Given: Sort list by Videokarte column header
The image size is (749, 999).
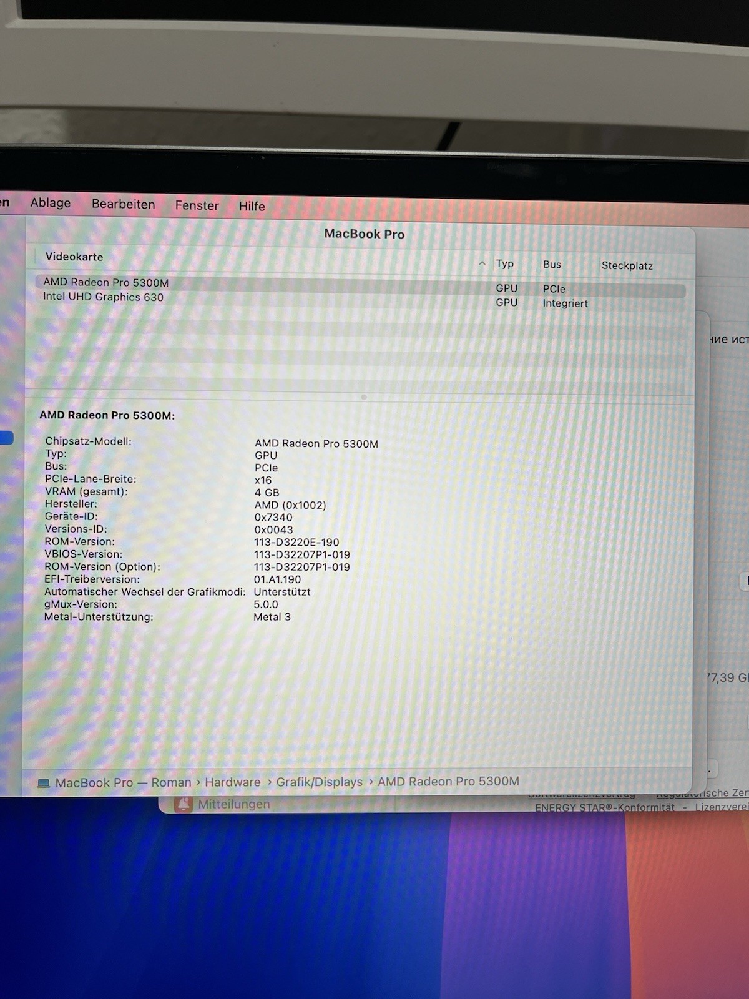Looking at the screenshot, I should pyautogui.click(x=74, y=257).
